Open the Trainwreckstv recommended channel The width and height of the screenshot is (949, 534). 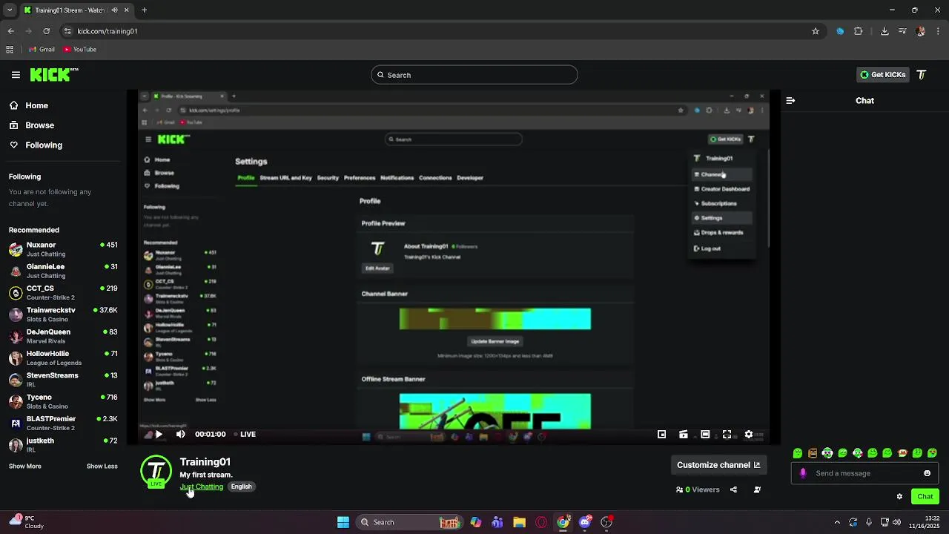pos(64,314)
